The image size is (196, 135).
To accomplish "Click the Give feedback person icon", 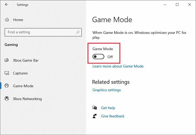I will click(x=95, y=116).
